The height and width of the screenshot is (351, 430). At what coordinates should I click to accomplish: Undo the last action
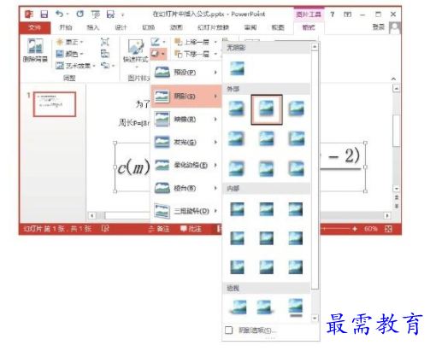pos(59,14)
